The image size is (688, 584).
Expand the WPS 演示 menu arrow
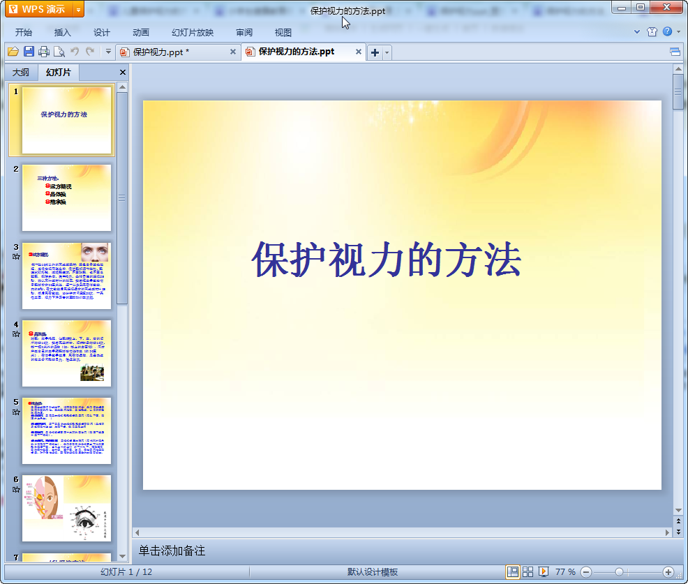[x=78, y=9]
